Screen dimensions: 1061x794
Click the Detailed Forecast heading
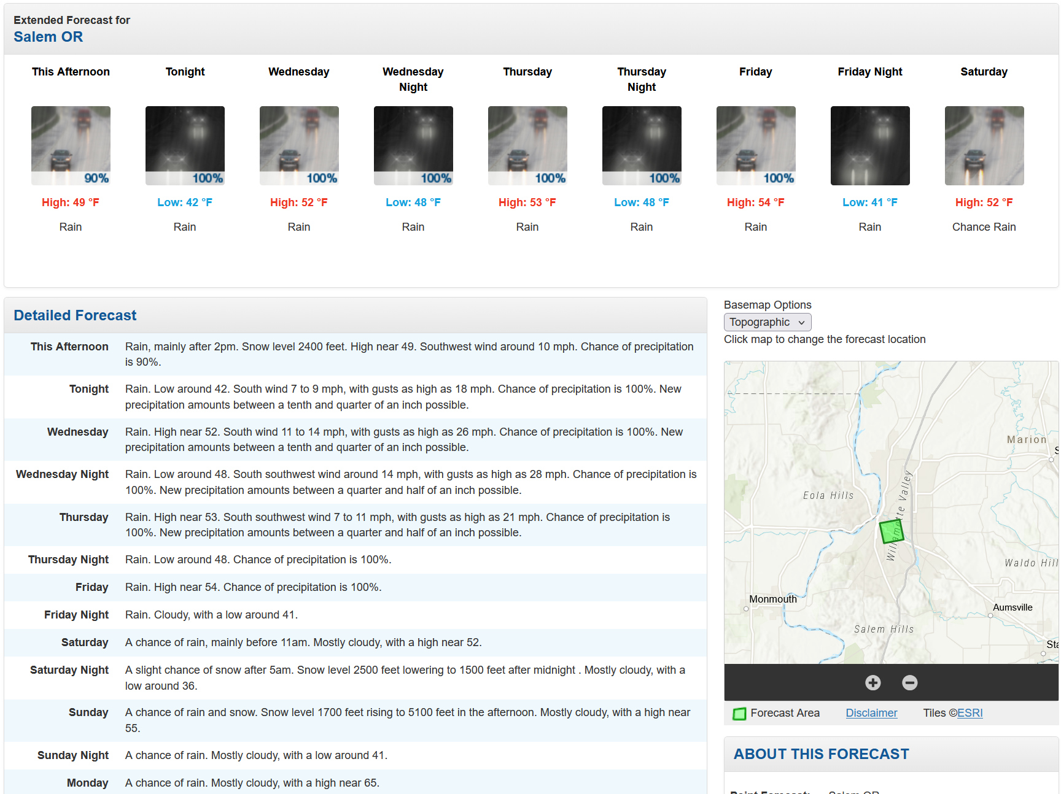pyautogui.click(x=75, y=315)
